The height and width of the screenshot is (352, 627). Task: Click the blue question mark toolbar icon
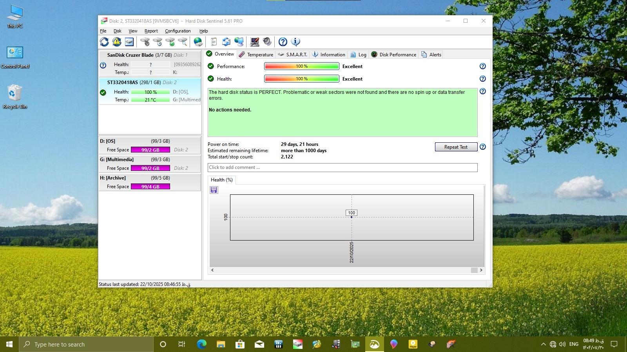[283, 42]
